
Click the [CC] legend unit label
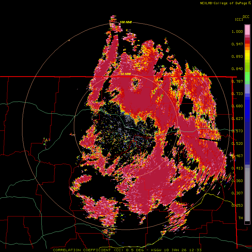click(x=239, y=19)
